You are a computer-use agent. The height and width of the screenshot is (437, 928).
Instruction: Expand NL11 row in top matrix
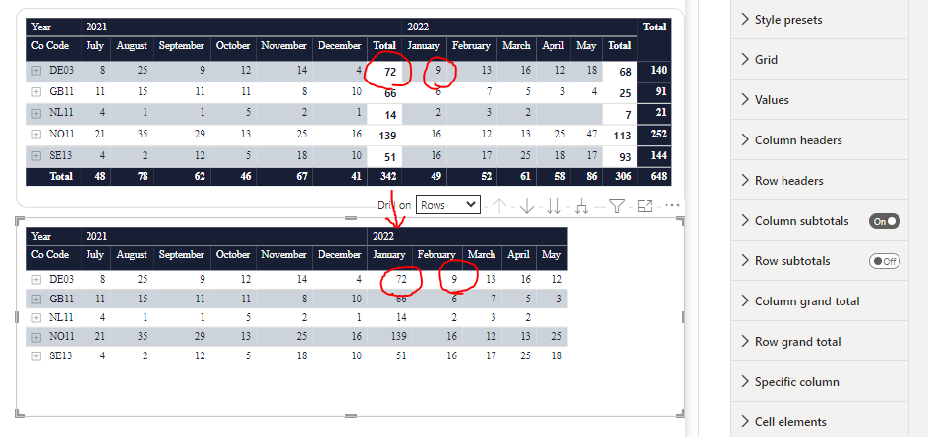(x=36, y=113)
